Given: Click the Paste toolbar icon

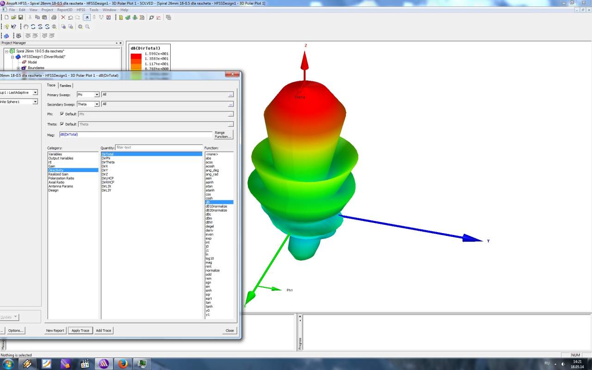Looking at the screenshot, I should click(44, 18).
